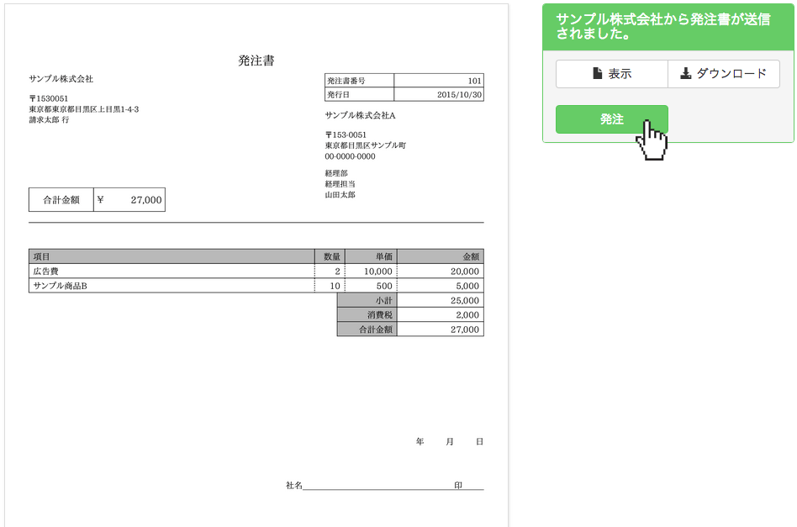
Task: Select postal code 〒153-0051
Action: pos(346,134)
